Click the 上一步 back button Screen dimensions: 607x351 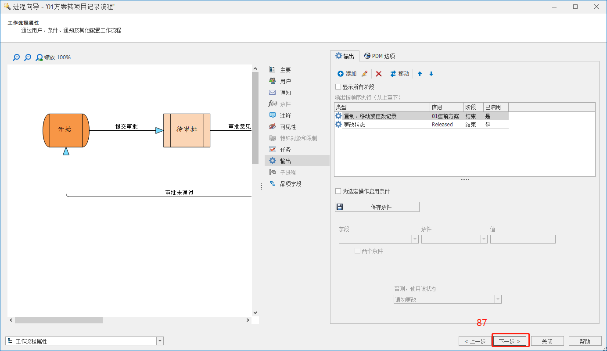click(x=474, y=341)
